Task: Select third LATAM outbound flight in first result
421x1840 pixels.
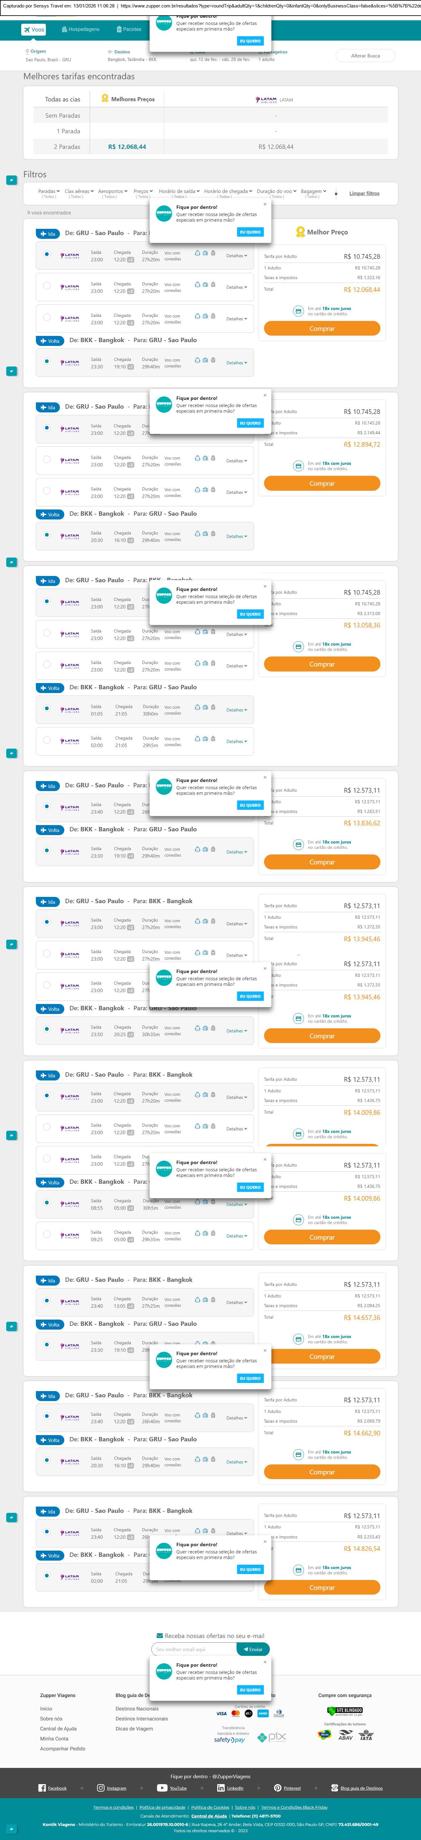Action: 47,317
